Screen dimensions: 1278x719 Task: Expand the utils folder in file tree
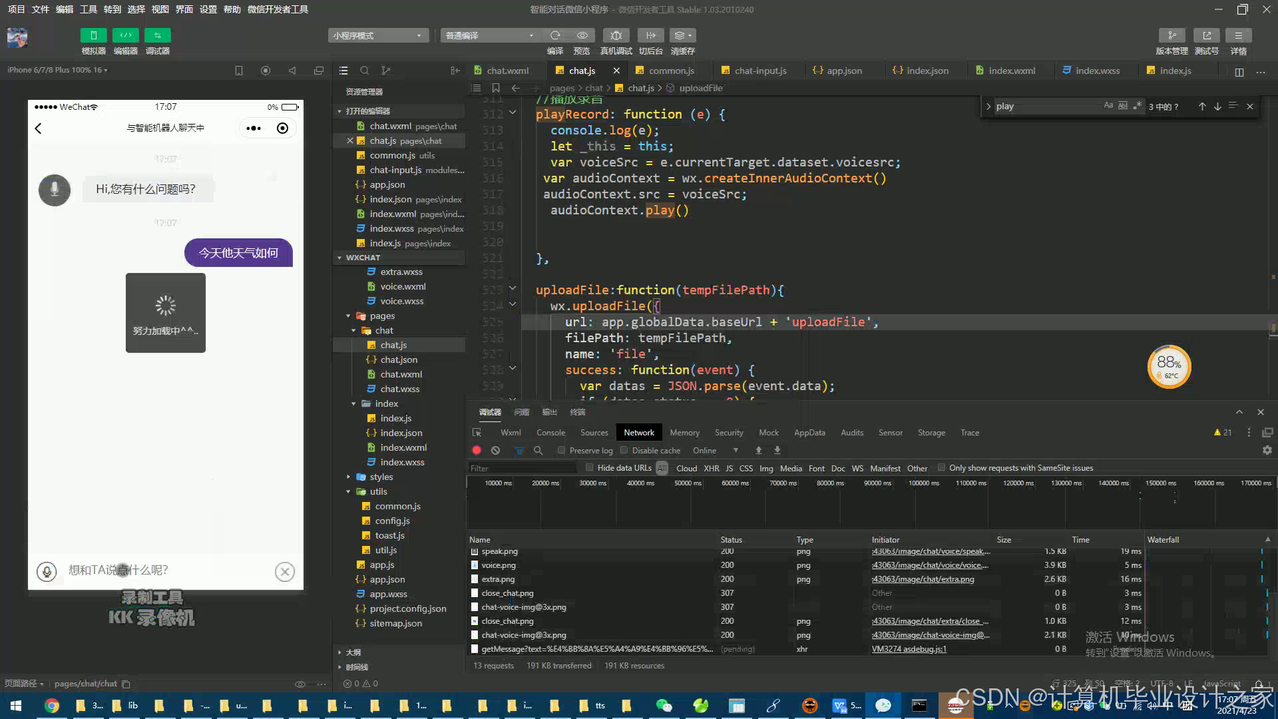[x=349, y=491]
